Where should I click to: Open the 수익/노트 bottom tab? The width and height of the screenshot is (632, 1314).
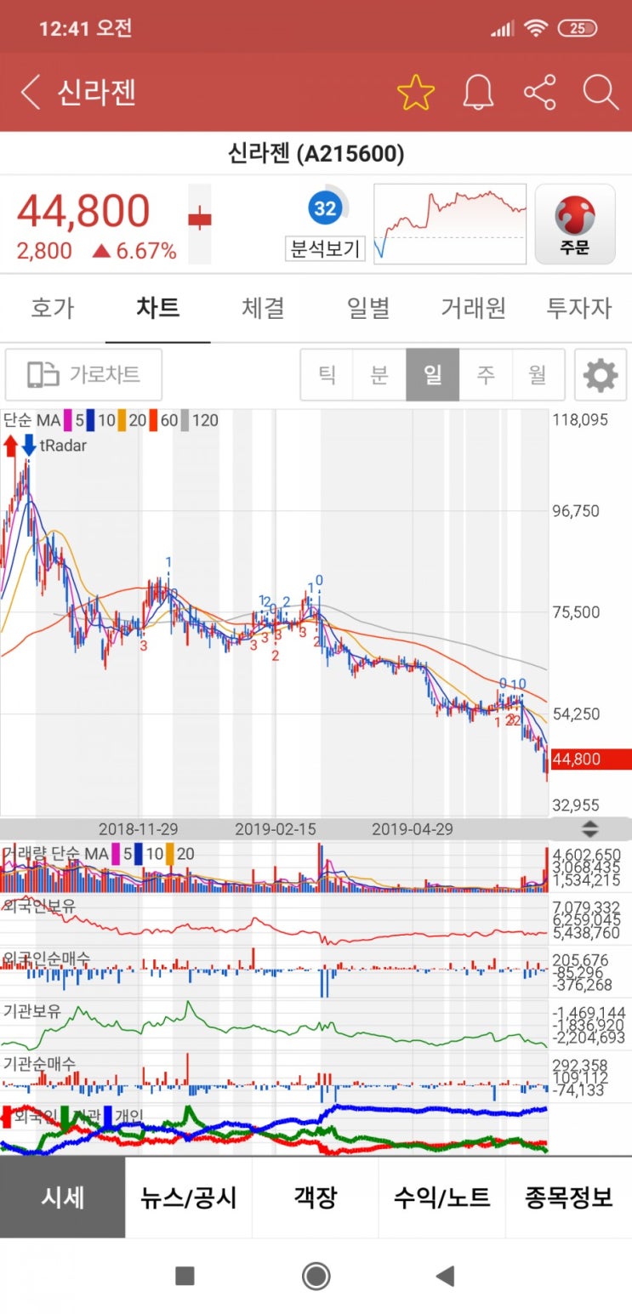pyautogui.click(x=442, y=1197)
